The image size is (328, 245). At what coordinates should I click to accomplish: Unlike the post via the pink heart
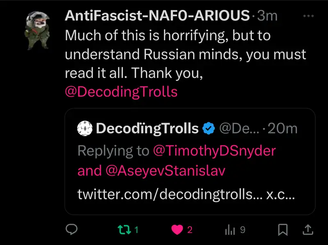[177, 230]
